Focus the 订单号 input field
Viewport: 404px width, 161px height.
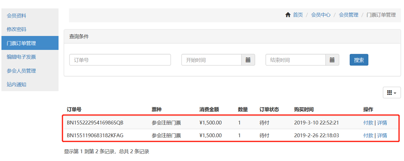(120, 60)
